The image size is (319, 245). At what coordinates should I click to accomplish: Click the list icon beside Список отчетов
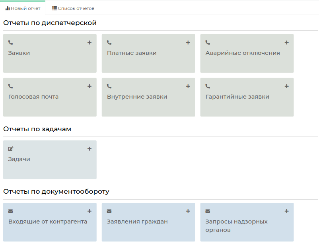(54, 8)
